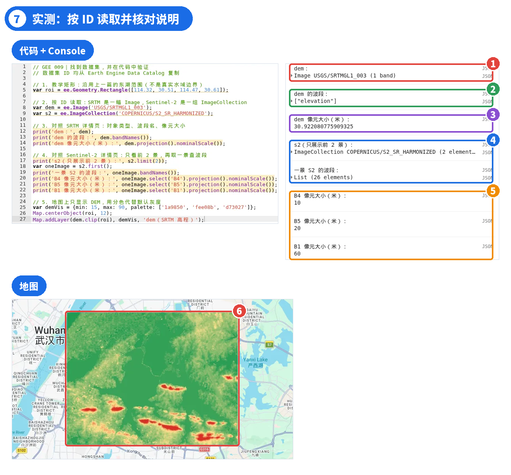Open JSON link on B1 像元大小 row
The image size is (511, 475).
487,246
